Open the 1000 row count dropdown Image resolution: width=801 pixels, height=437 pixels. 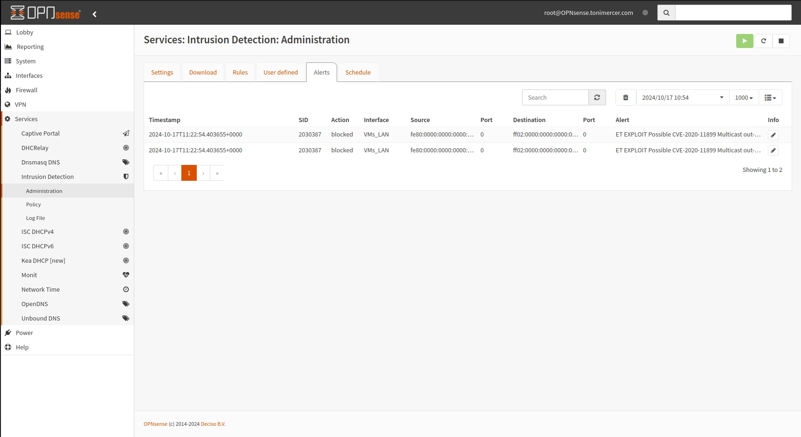pos(744,97)
